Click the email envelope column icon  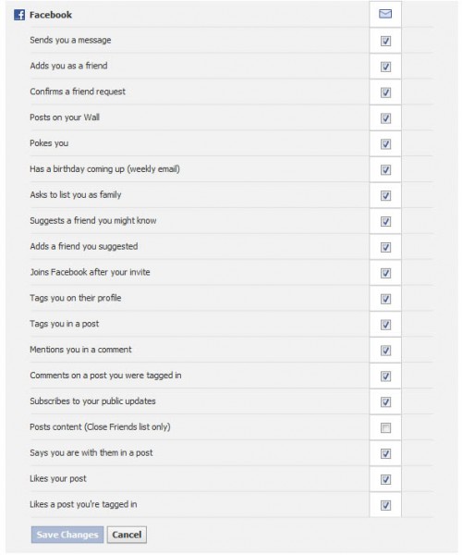pyautogui.click(x=385, y=14)
